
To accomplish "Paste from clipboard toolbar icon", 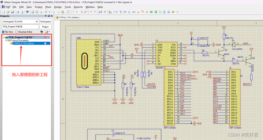I will click(63, 12).
